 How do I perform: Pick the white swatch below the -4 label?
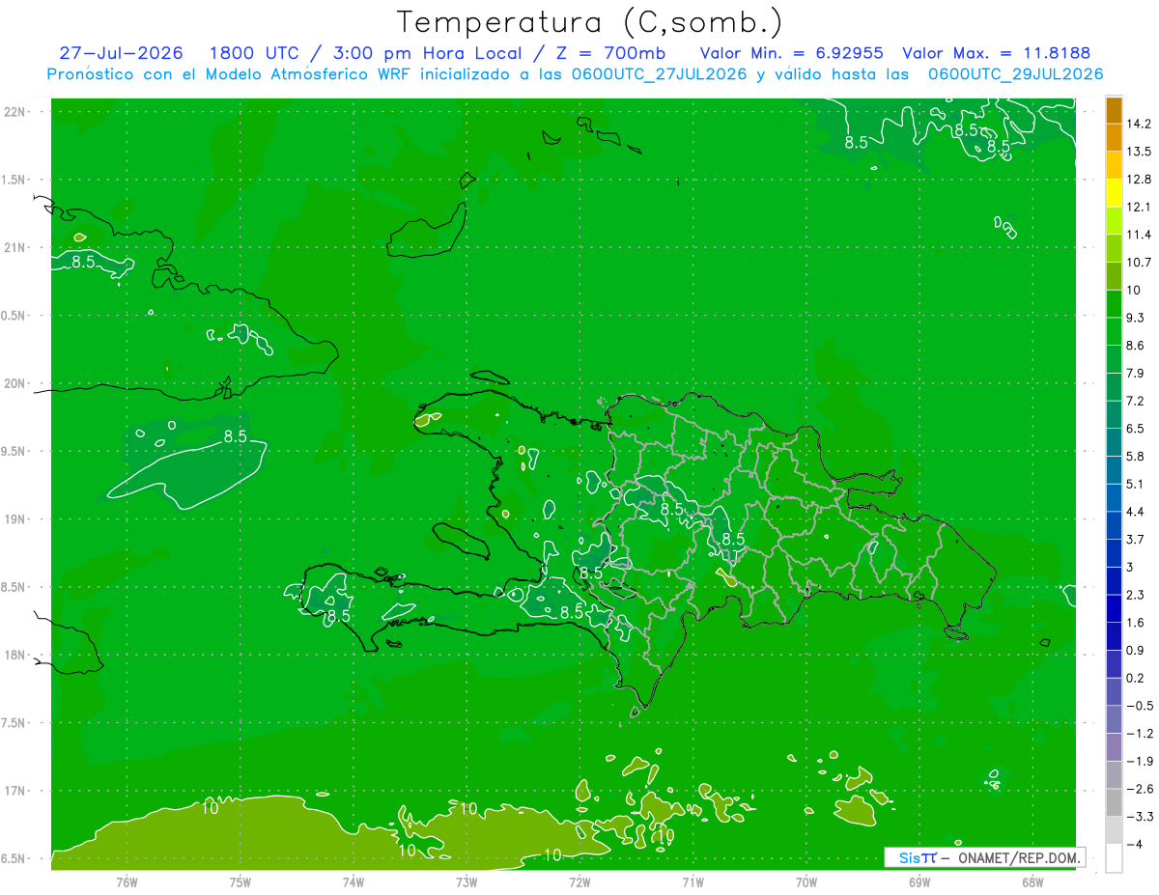1114,858
